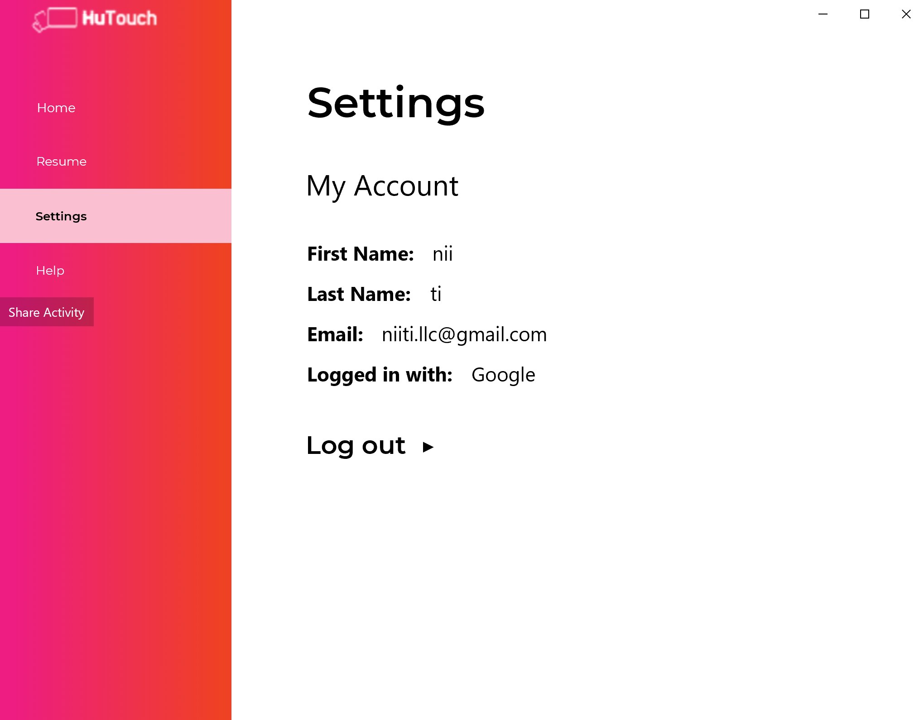Click the HuTouch logo icon
Screen dimensions: 924x720
pyautogui.click(x=55, y=19)
